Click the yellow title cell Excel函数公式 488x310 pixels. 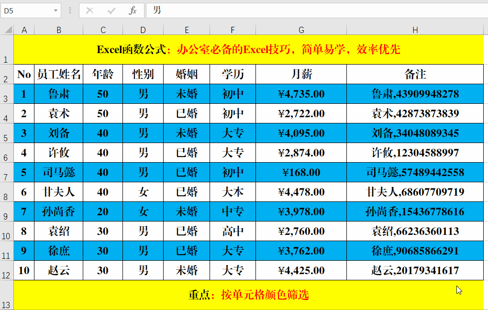(x=249, y=49)
